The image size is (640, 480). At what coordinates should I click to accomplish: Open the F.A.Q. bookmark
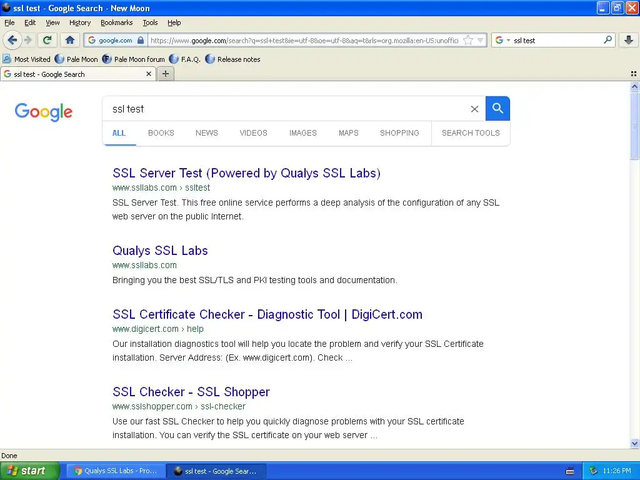pyautogui.click(x=184, y=59)
